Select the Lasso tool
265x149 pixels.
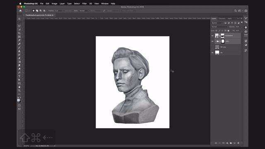pos(19,26)
